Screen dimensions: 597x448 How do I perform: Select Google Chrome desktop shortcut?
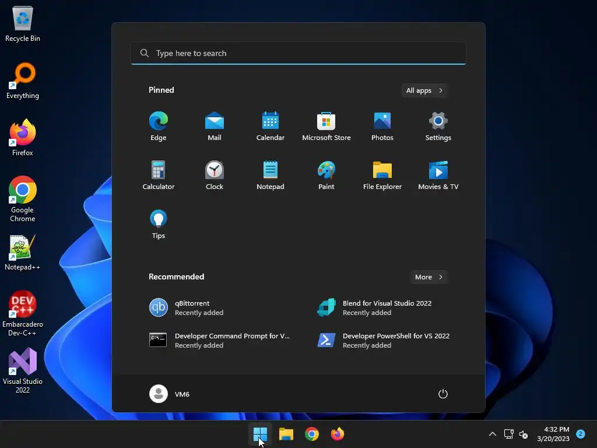23,199
